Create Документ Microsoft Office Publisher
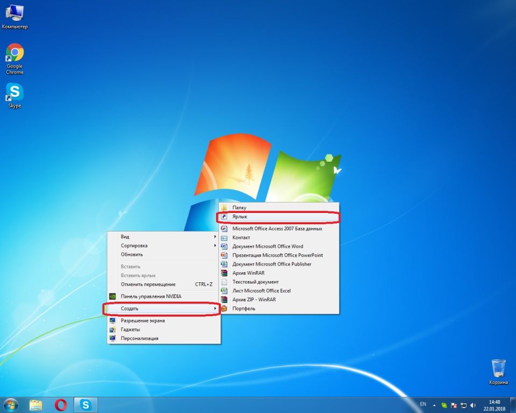Viewport: 516px width, 413px height. (x=279, y=264)
